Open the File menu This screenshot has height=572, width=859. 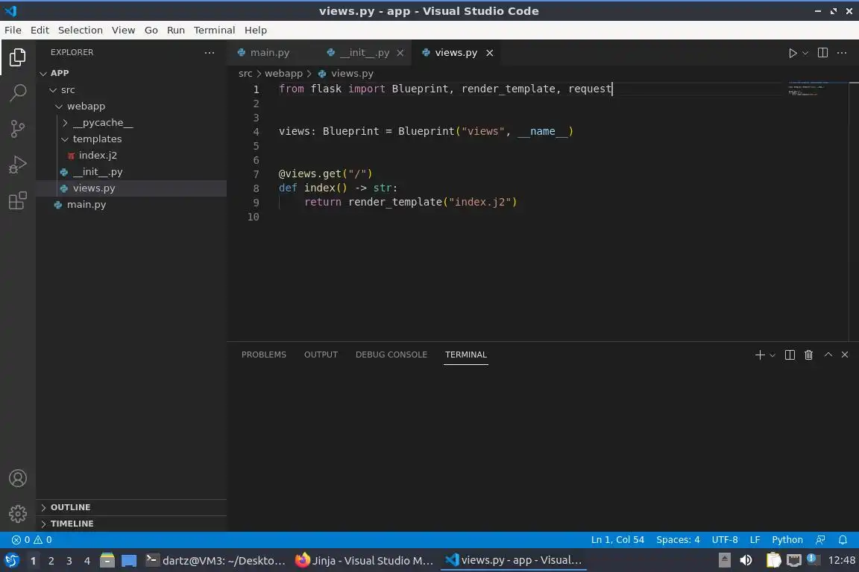pos(13,30)
